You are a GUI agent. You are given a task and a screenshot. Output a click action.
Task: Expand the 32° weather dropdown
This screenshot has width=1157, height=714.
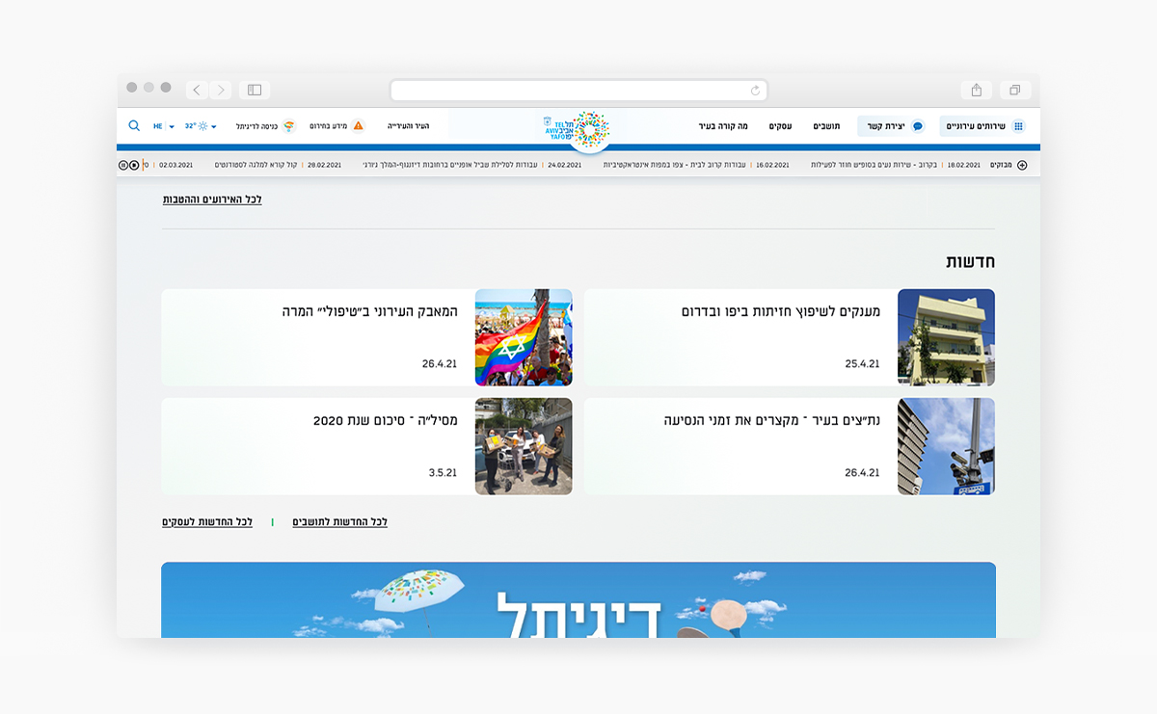pyautogui.click(x=202, y=126)
